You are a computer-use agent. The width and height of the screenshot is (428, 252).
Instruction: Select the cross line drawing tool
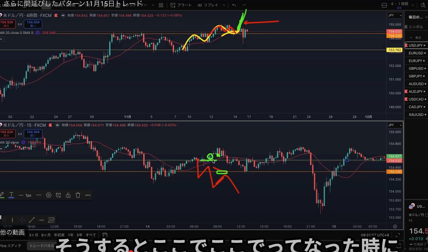tap(22, 220)
